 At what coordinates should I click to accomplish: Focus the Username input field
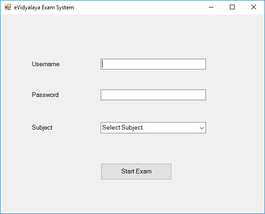click(x=153, y=64)
